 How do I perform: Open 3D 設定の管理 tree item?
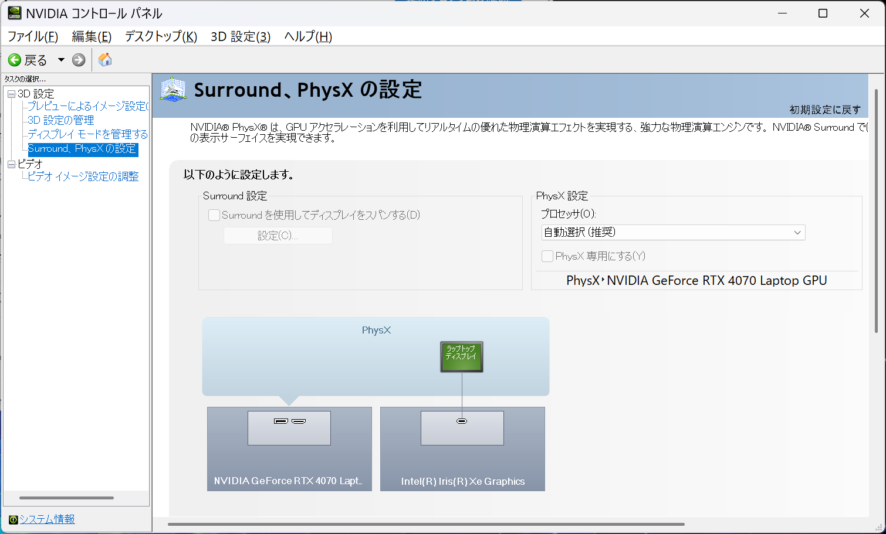point(61,120)
